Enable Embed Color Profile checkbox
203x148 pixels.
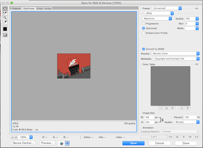[144, 33]
